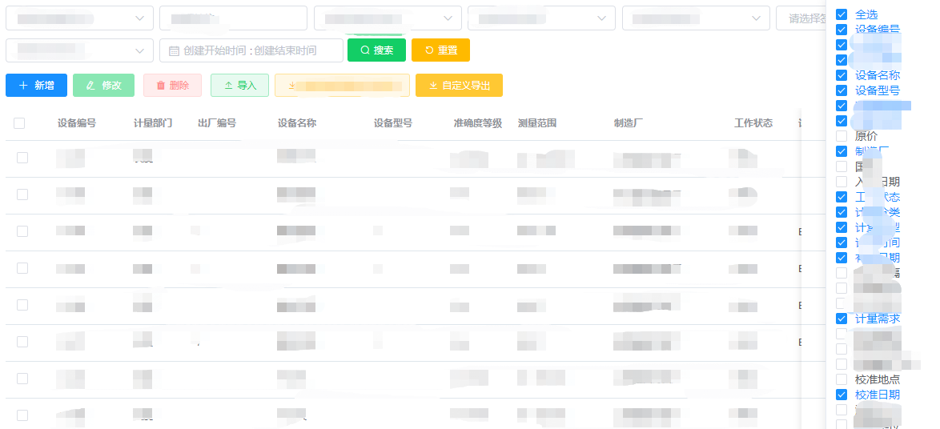Uncheck the 计量需求 checkbox

pyautogui.click(x=842, y=319)
